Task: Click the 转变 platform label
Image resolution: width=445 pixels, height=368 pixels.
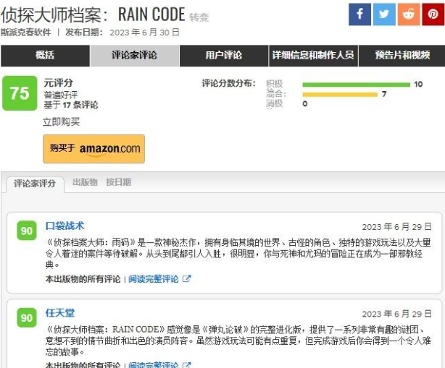Action: 199,17
